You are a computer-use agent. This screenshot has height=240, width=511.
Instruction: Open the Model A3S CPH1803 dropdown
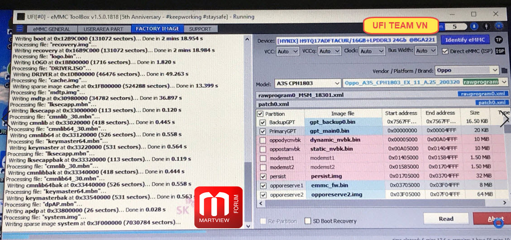(308, 83)
